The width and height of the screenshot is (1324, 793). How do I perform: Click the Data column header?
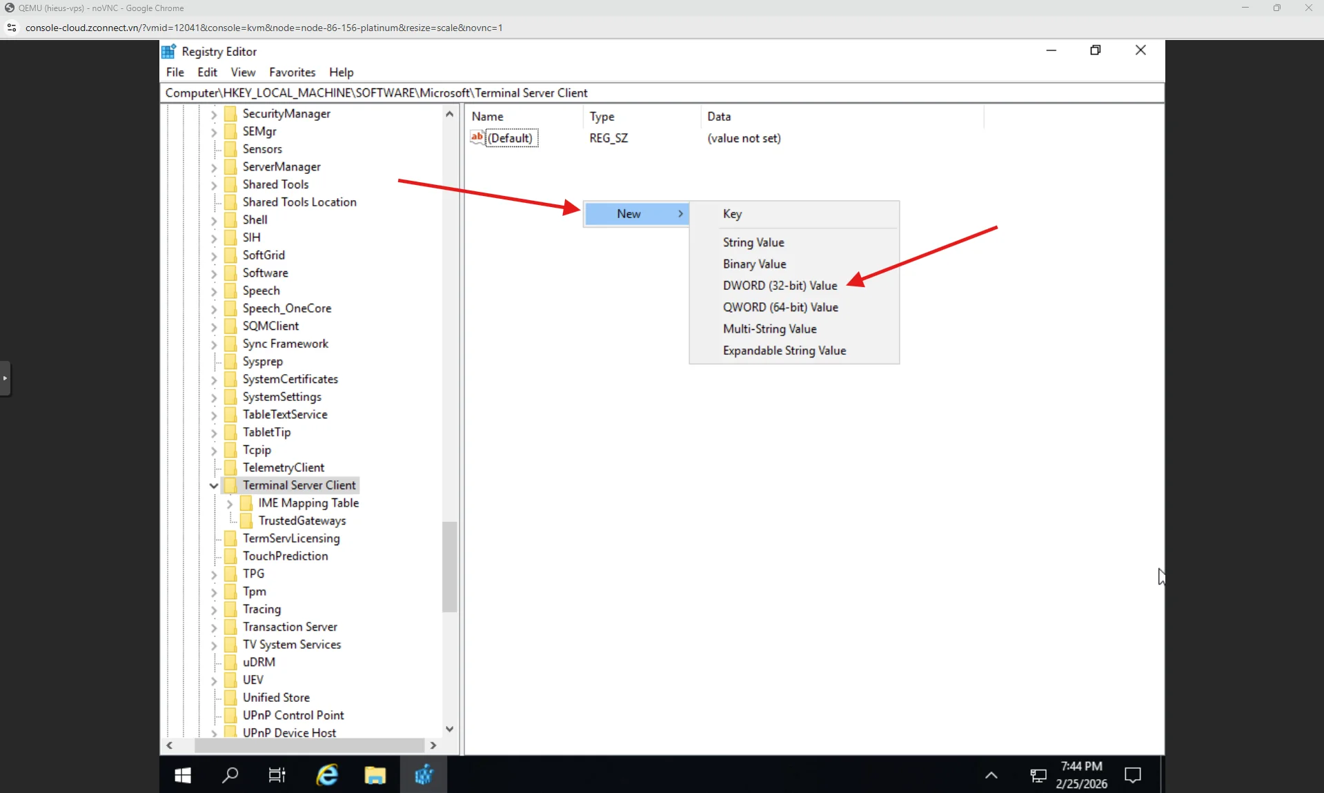pos(842,116)
